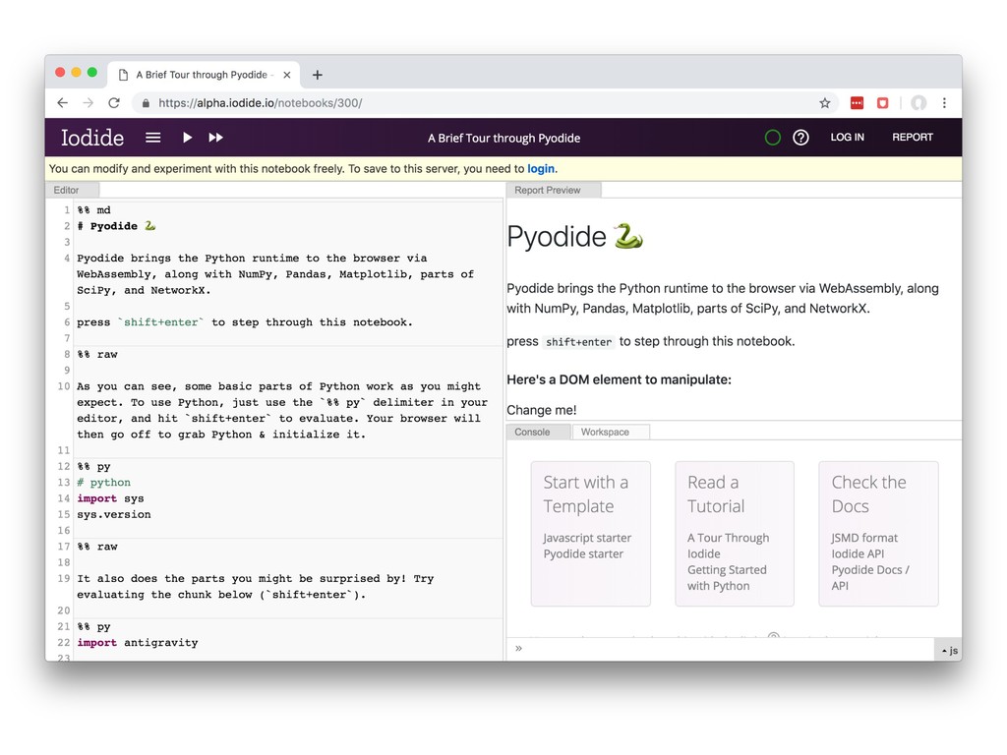Click the REPORT button
The height and width of the screenshot is (755, 1007).
(x=912, y=138)
